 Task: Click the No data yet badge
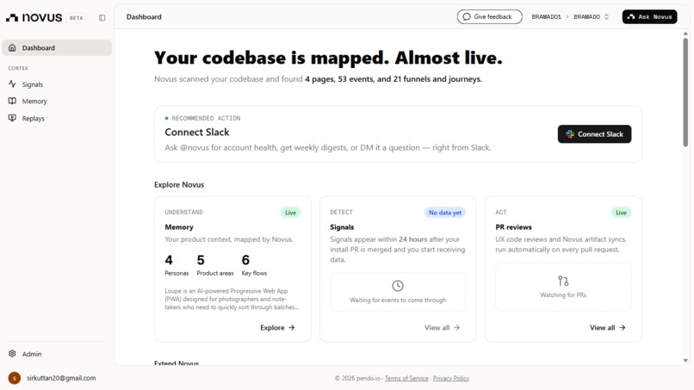coord(445,213)
